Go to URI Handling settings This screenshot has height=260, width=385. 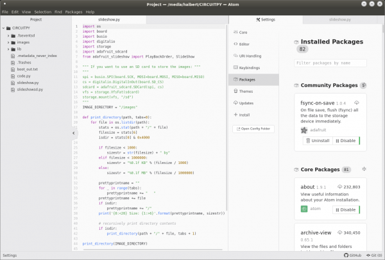[249, 56]
